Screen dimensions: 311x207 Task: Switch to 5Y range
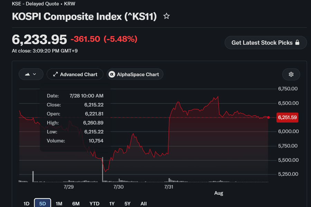[x=127, y=204]
